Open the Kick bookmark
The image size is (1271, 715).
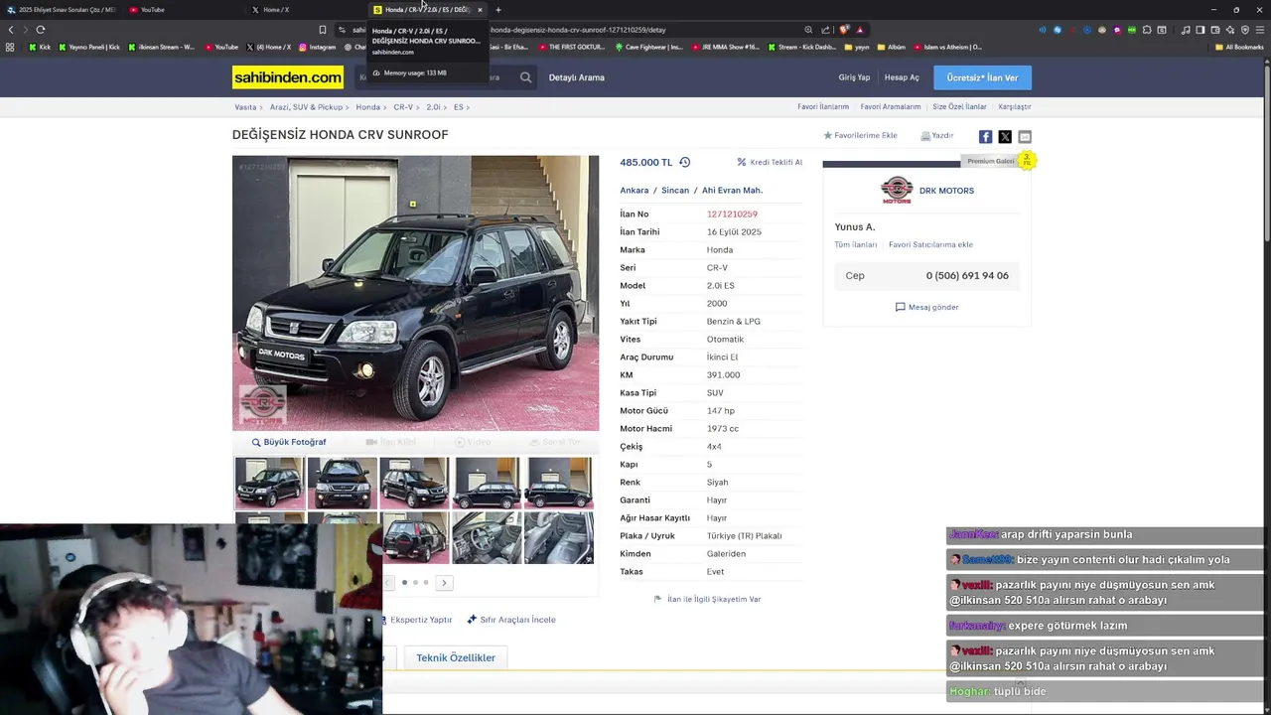40,47
